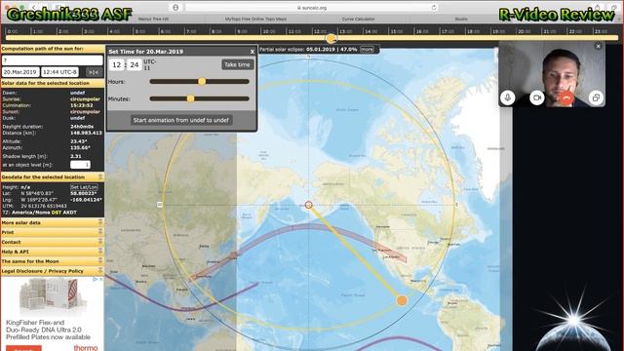This screenshot has width=624, height=351.
Task: Toggle the camera in the video call overlay
Action: pyautogui.click(x=537, y=97)
